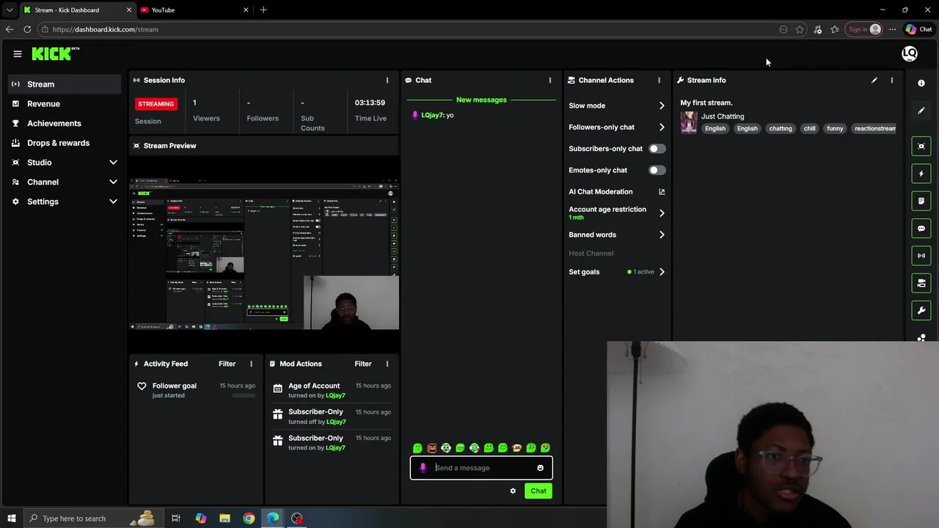Image resolution: width=939 pixels, height=528 pixels.
Task: Click LQjay7 username in chat message
Action: 433,115
